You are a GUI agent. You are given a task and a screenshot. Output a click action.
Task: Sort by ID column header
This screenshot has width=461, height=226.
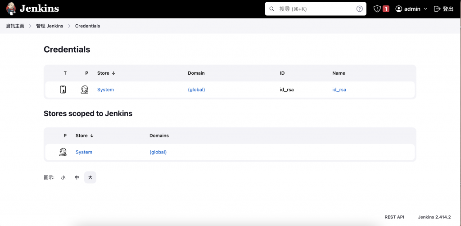[282, 73]
